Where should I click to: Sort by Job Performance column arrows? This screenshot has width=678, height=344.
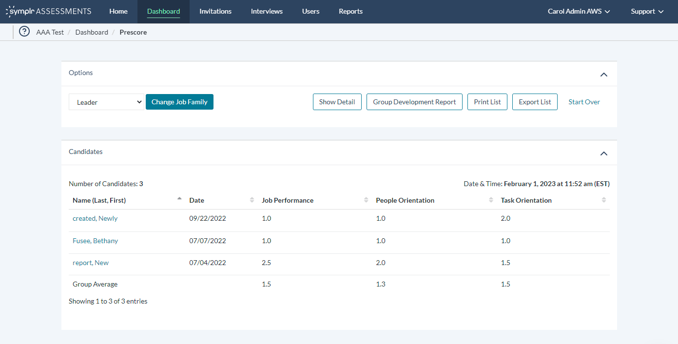[366, 200]
